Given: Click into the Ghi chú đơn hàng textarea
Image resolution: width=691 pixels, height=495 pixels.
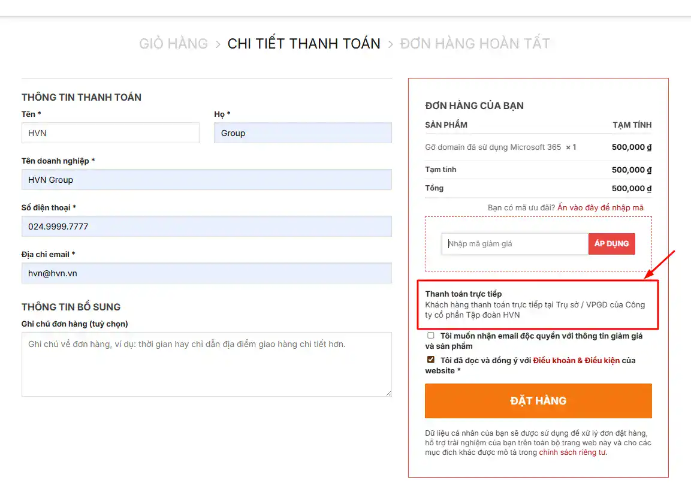Looking at the screenshot, I should [x=206, y=364].
